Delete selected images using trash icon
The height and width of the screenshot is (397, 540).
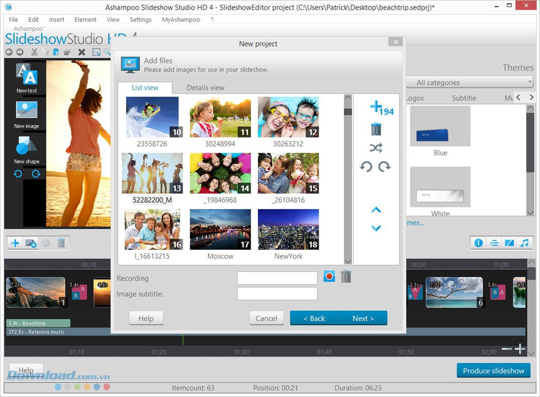pyautogui.click(x=376, y=129)
